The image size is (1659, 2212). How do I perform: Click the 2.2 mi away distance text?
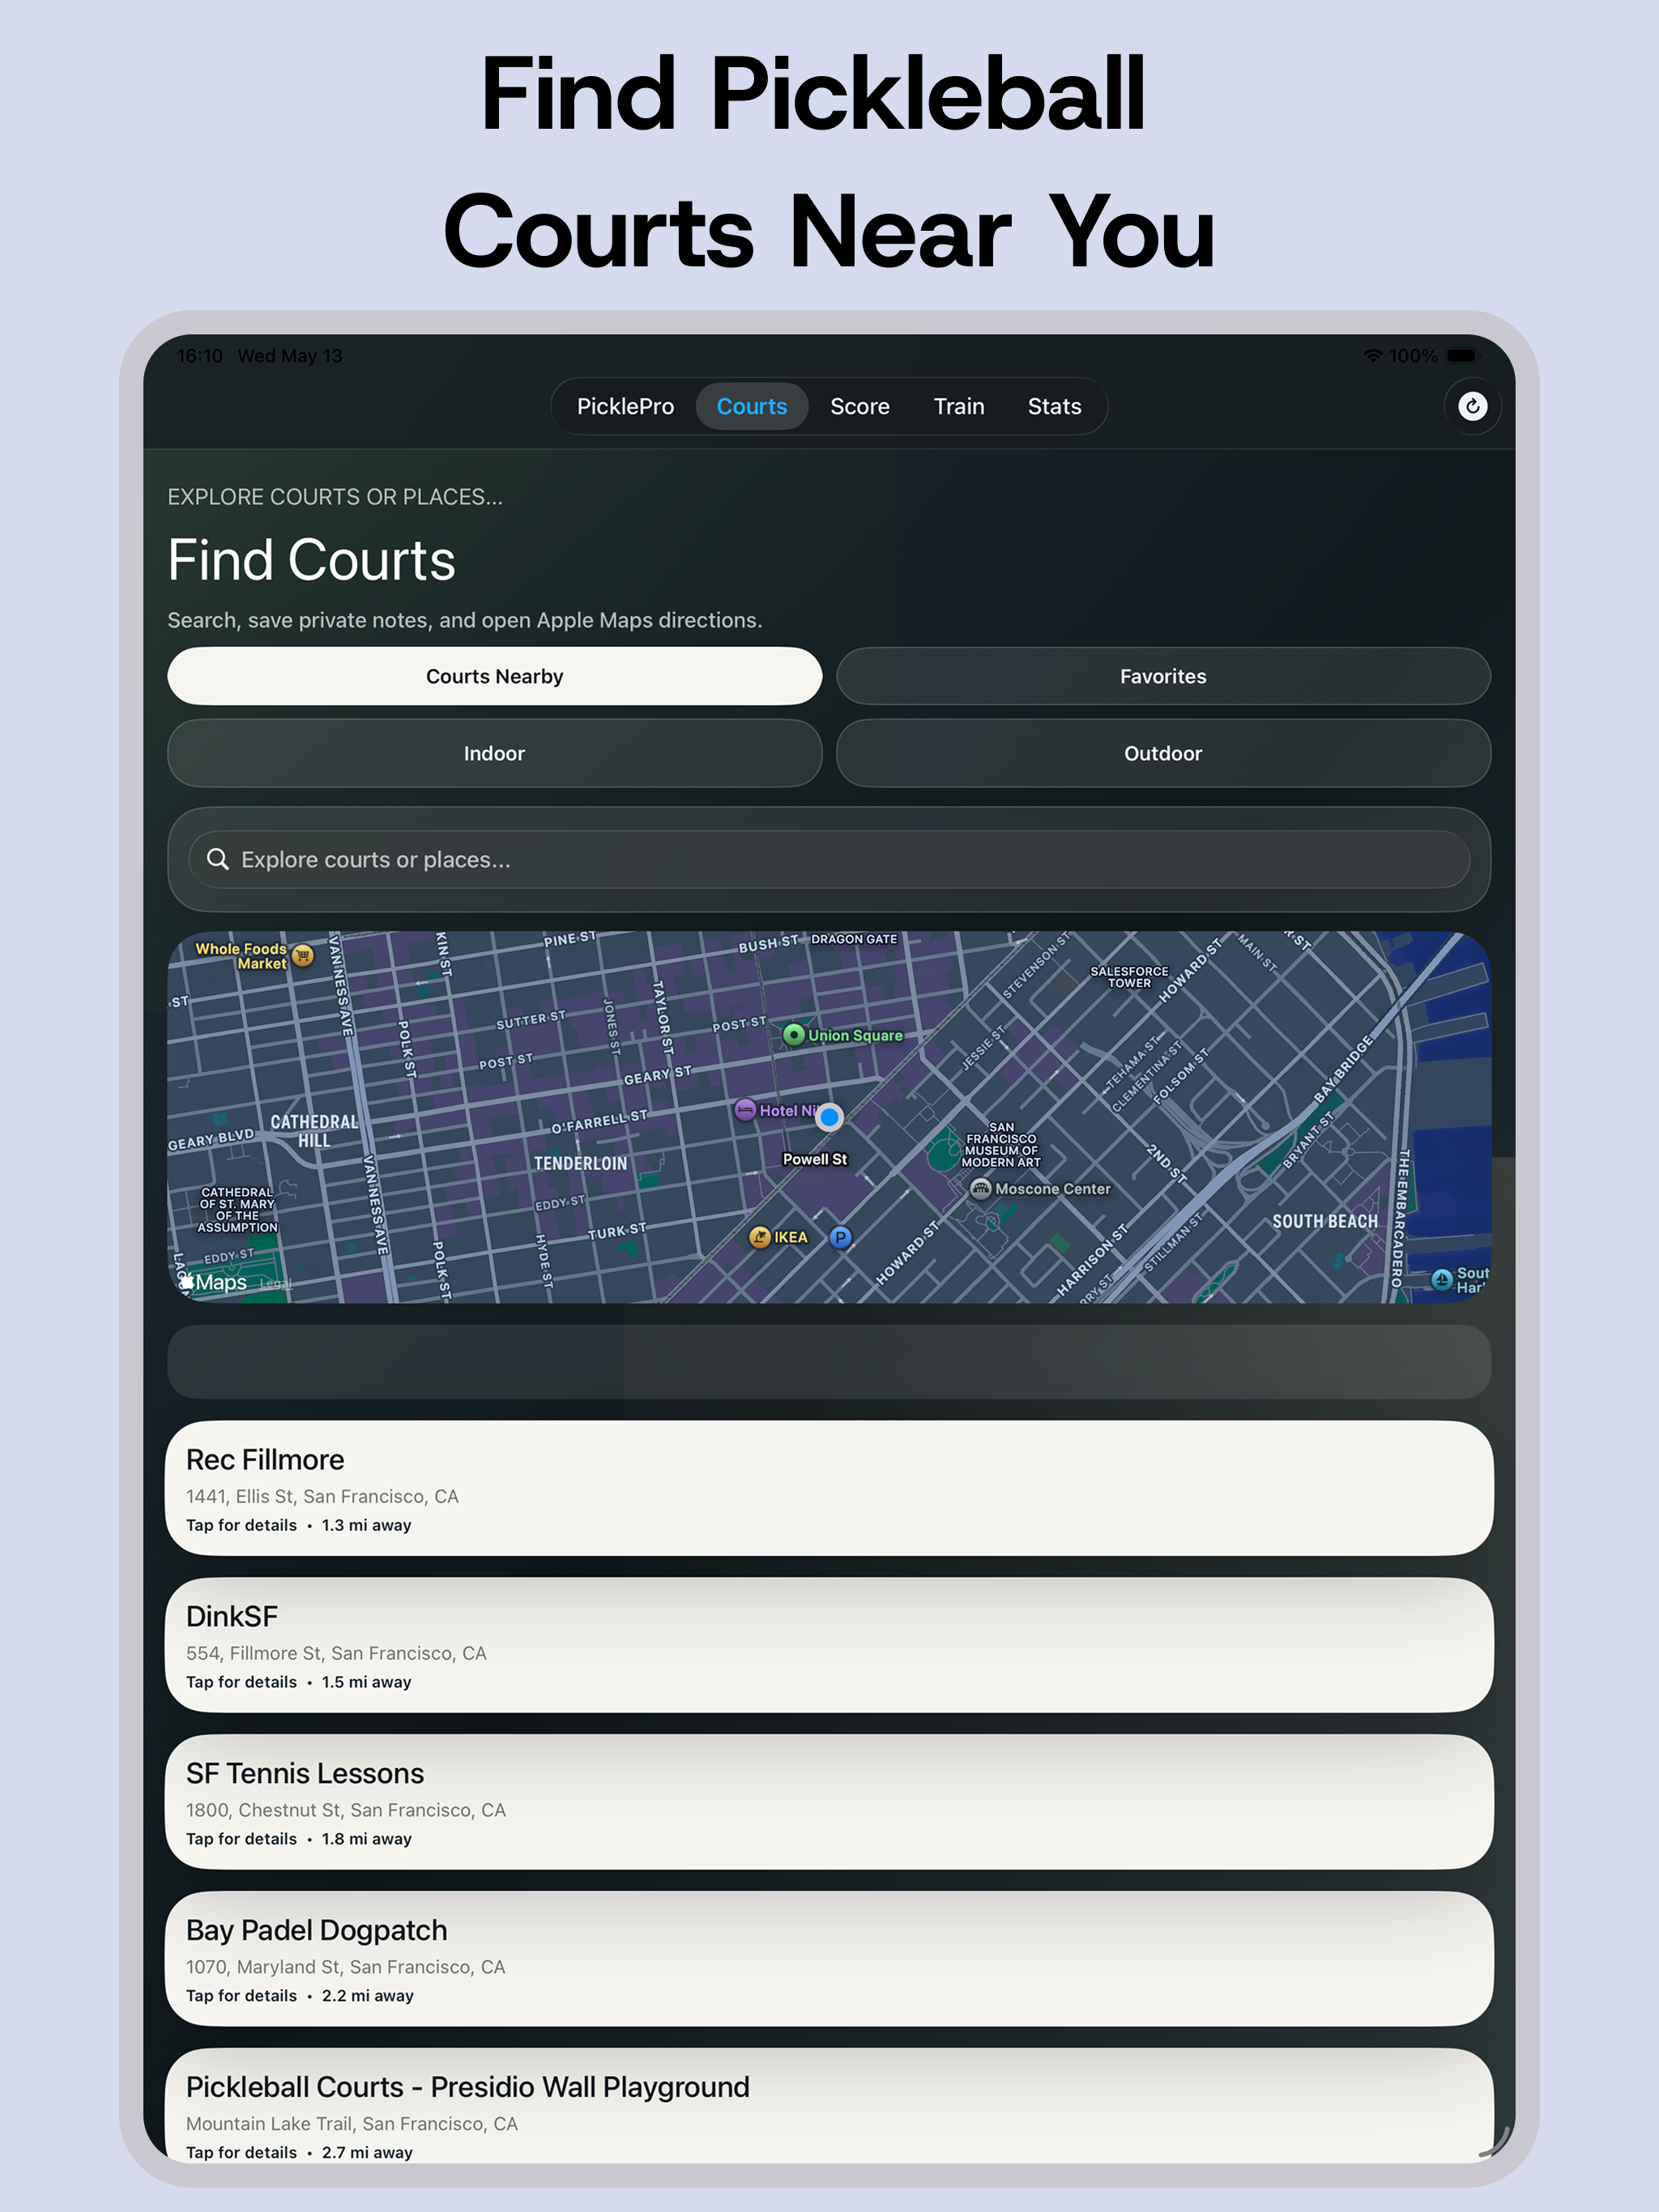click(367, 1996)
